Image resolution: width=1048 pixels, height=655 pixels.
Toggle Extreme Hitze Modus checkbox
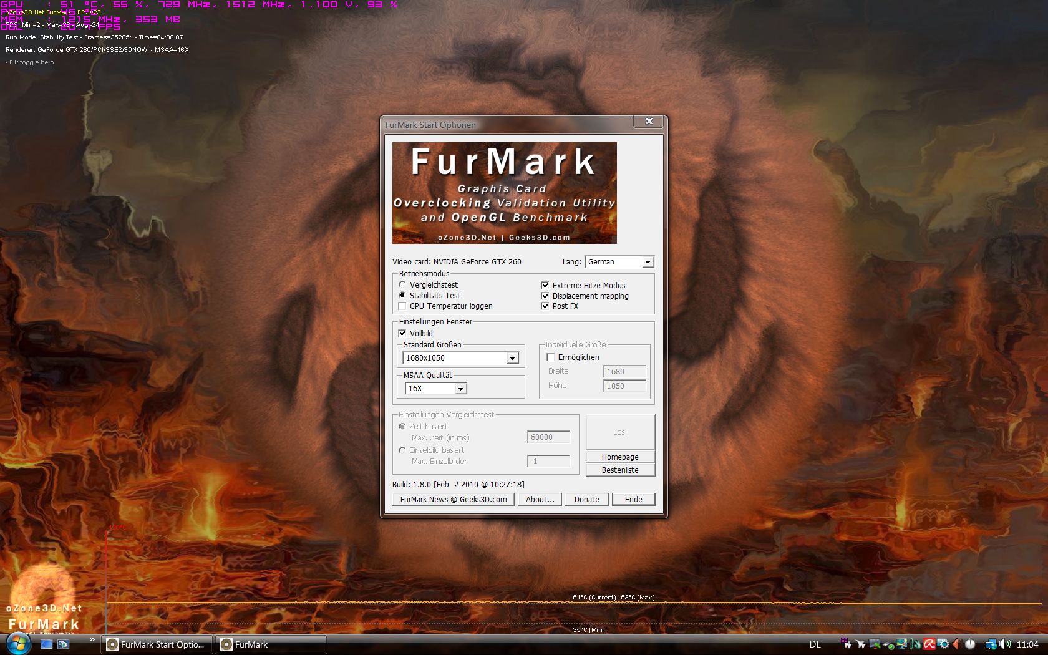[x=545, y=286]
